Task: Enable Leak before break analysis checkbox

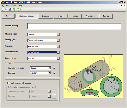Action: click(8, 83)
